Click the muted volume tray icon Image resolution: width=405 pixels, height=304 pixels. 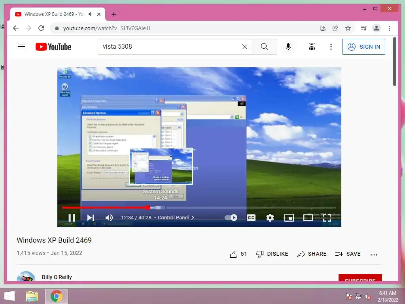click(x=368, y=296)
